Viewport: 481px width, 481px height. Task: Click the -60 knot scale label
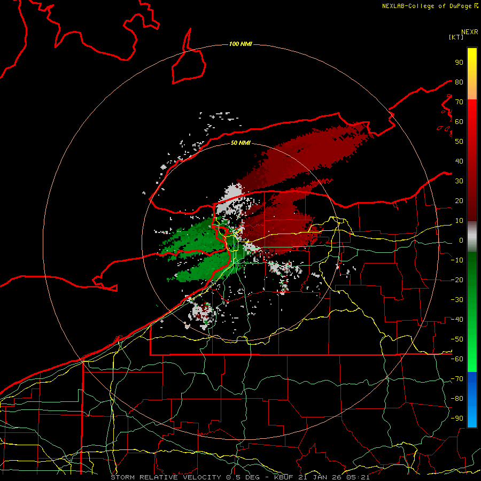(x=457, y=359)
